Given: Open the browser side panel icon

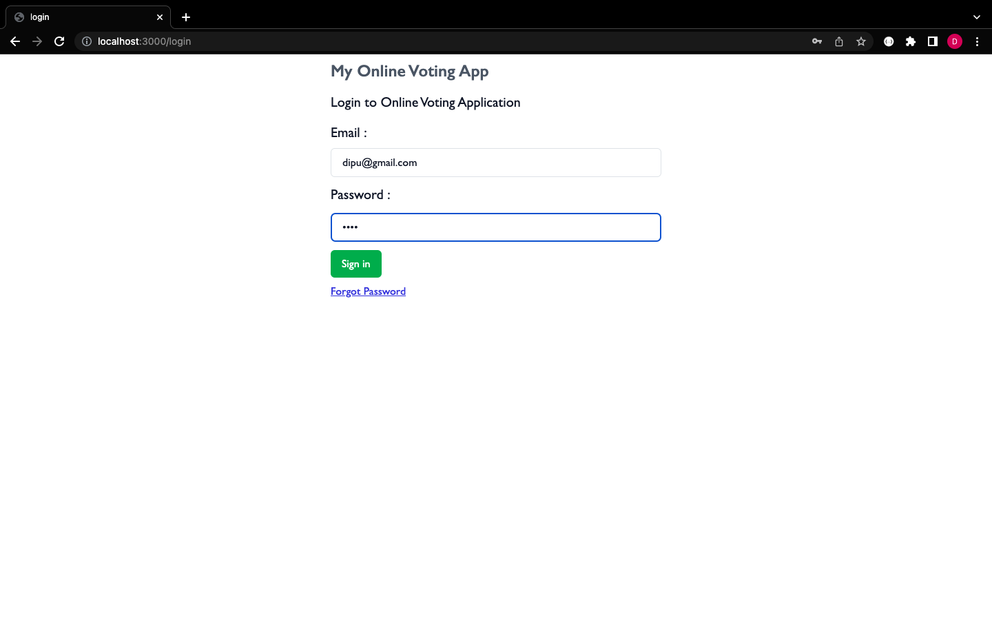Looking at the screenshot, I should point(933,41).
